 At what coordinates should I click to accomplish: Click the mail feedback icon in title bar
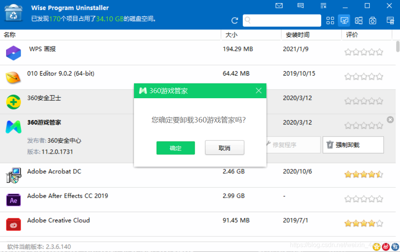pyautogui.click(x=279, y=5)
